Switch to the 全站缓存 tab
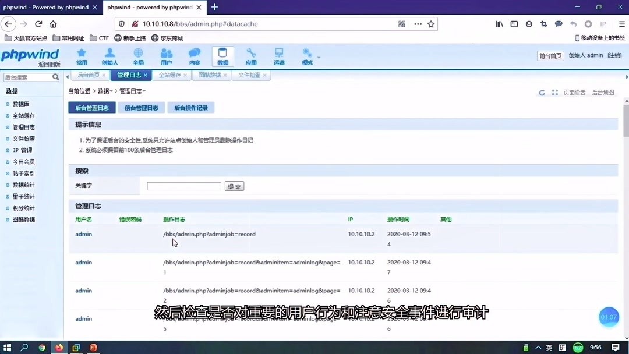This screenshot has height=354, width=629. click(169, 75)
